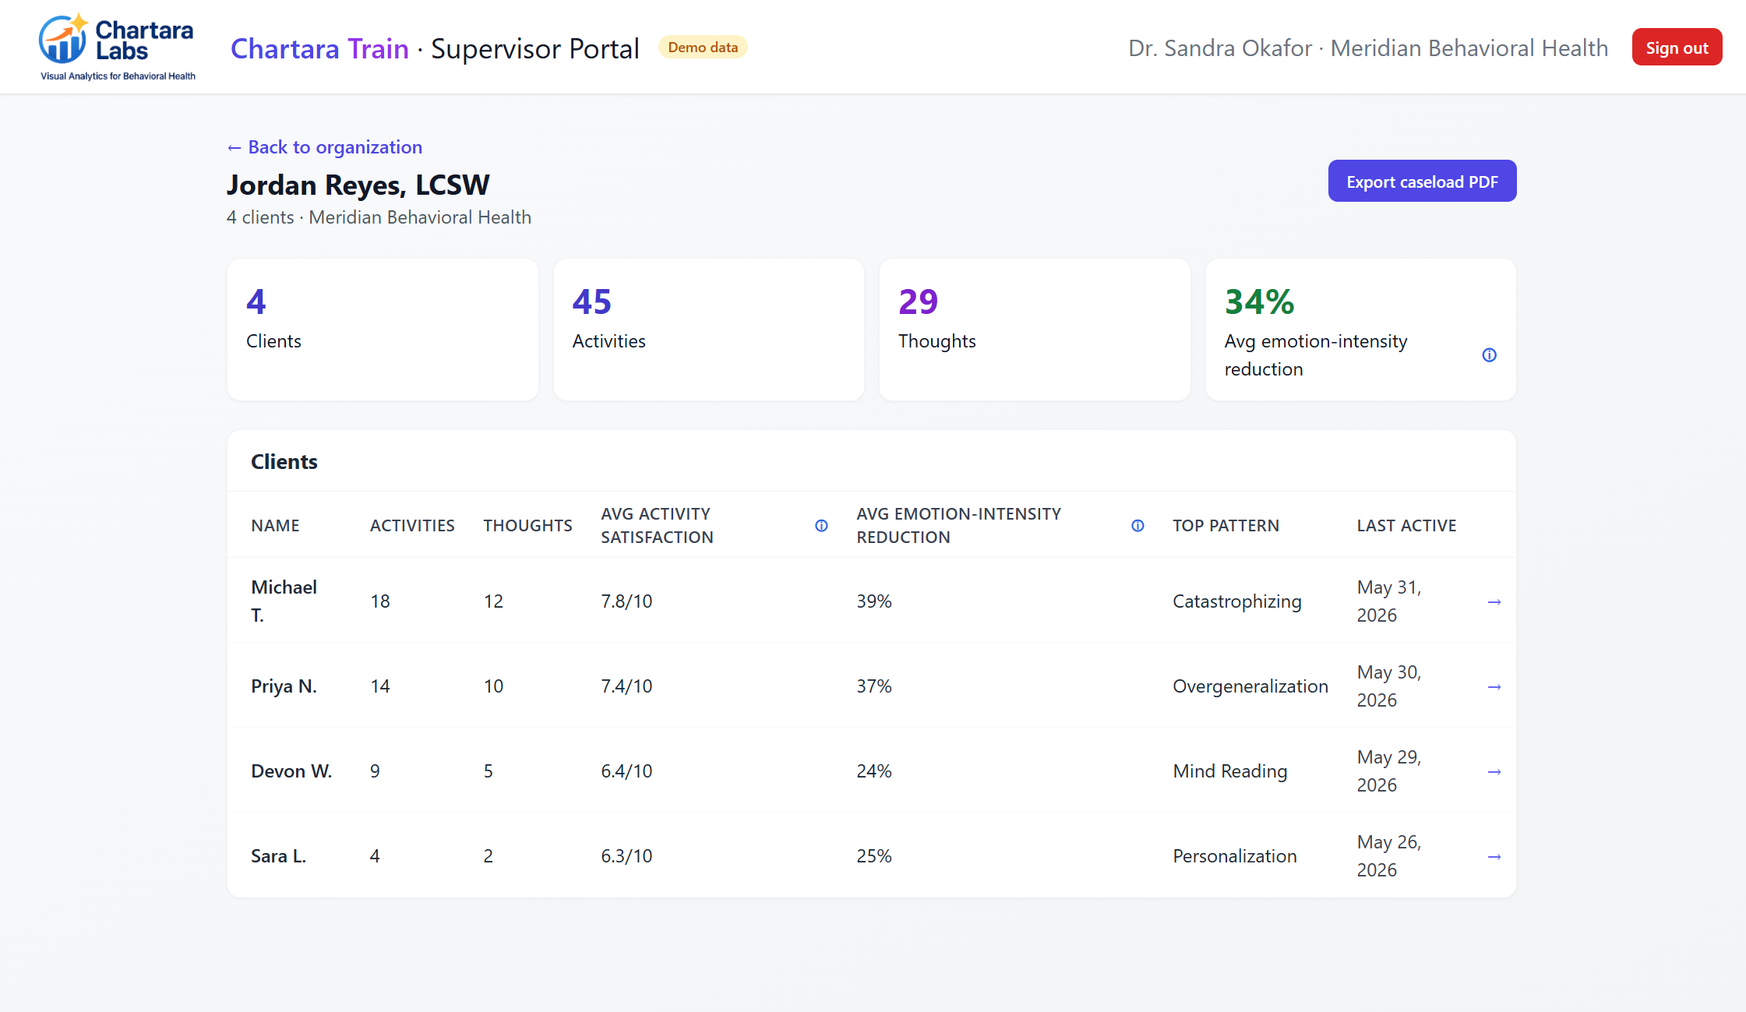Click the Avg Emotion-Intensity Reduction header text
This screenshot has height=1012, width=1746.
(x=958, y=526)
